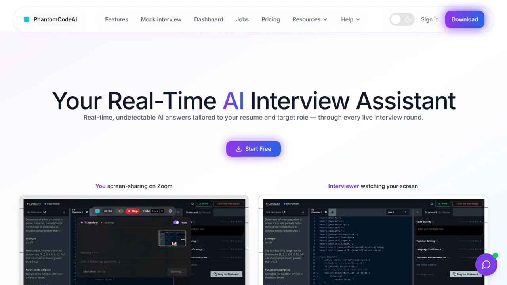Open task panel hamburger menu in Interviewer-view demo

coord(303,213)
